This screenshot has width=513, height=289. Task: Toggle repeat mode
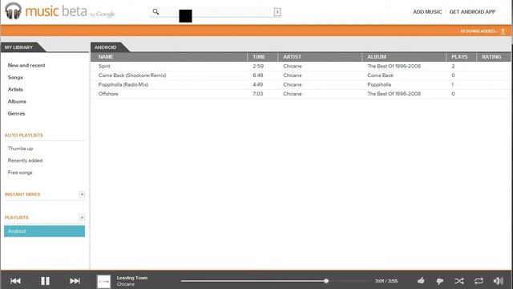pyautogui.click(x=479, y=281)
